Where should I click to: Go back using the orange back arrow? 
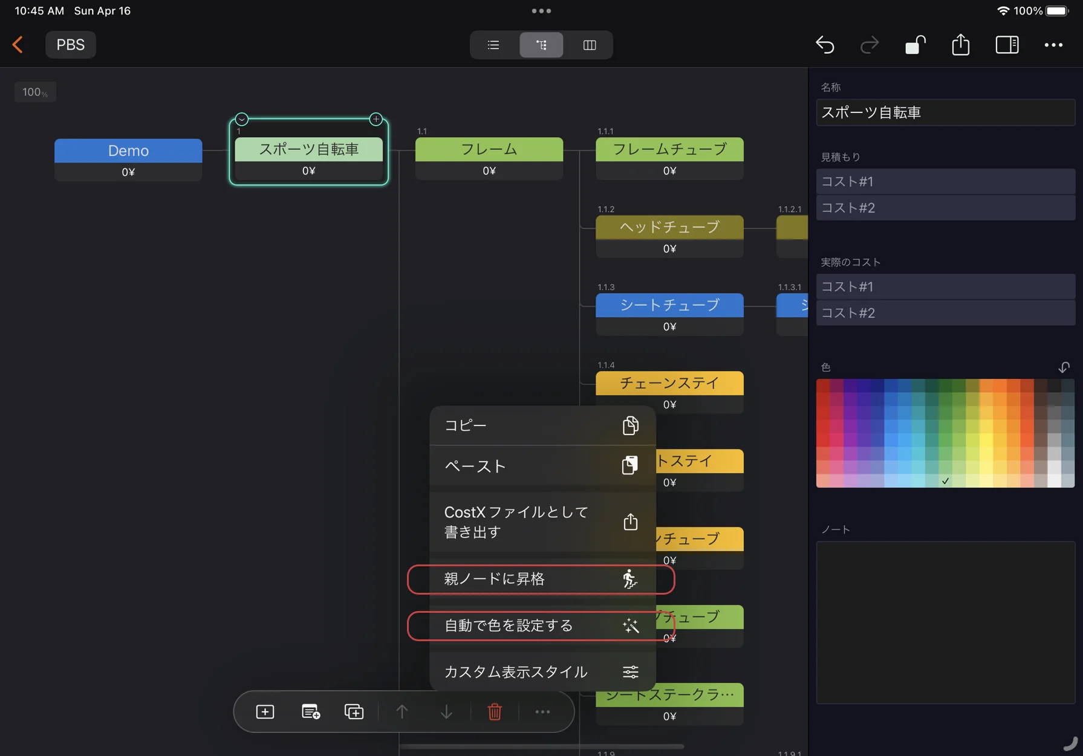[x=18, y=45]
